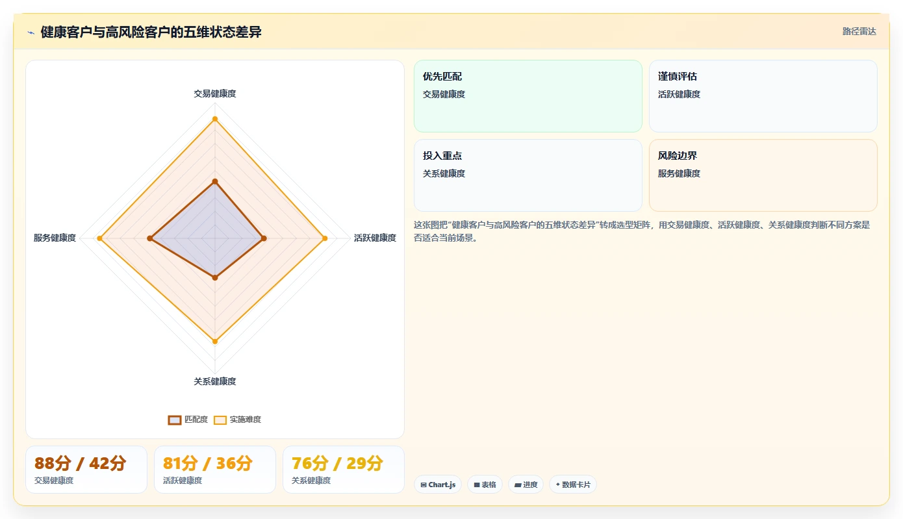Image resolution: width=903 pixels, height=519 pixels.
Task: Click 实施难度 data point on 服务健康度 axis
Action: point(99,238)
